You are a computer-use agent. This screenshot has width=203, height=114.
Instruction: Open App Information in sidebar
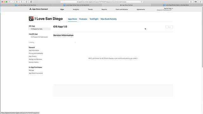pyautogui.click(x=34, y=50)
